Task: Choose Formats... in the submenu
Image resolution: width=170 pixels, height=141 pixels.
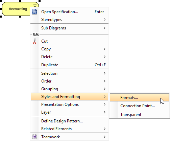Action: coord(139,97)
